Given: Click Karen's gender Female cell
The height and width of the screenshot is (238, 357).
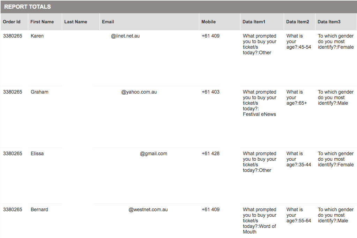Looking at the screenshot, I should click(336, 41).
